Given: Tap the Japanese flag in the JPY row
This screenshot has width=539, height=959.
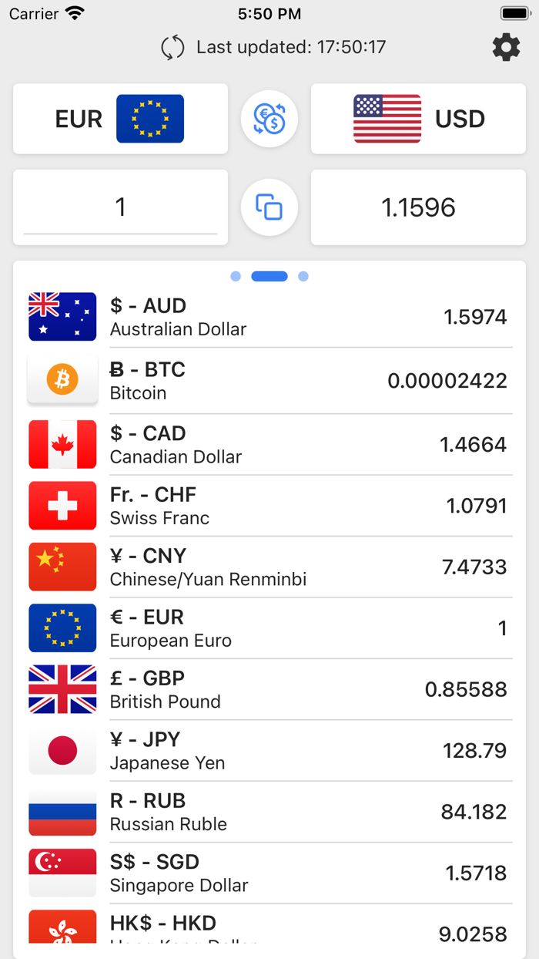Looking at the screenshot, I should click(x=62, y=750).
